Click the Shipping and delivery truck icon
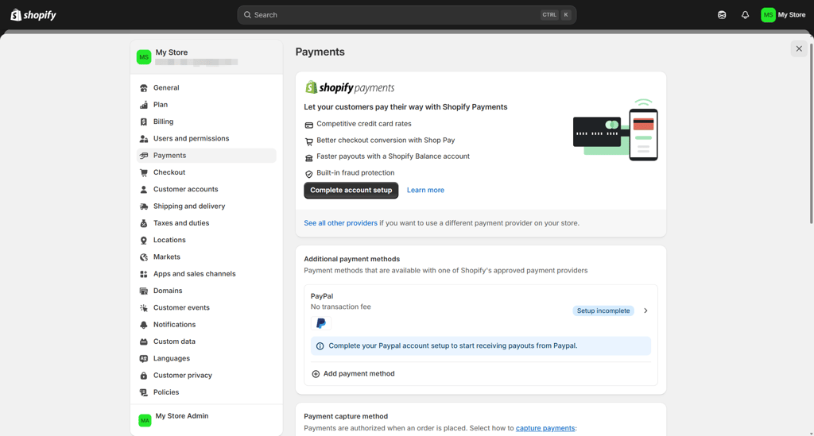This screenshot has height=436, width=814. (x=144, y=206)
